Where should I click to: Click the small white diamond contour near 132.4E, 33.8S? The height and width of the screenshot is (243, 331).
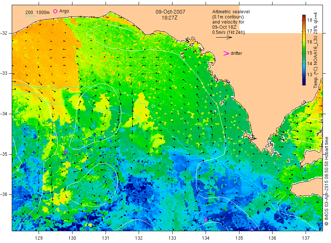tap(153, 106)
